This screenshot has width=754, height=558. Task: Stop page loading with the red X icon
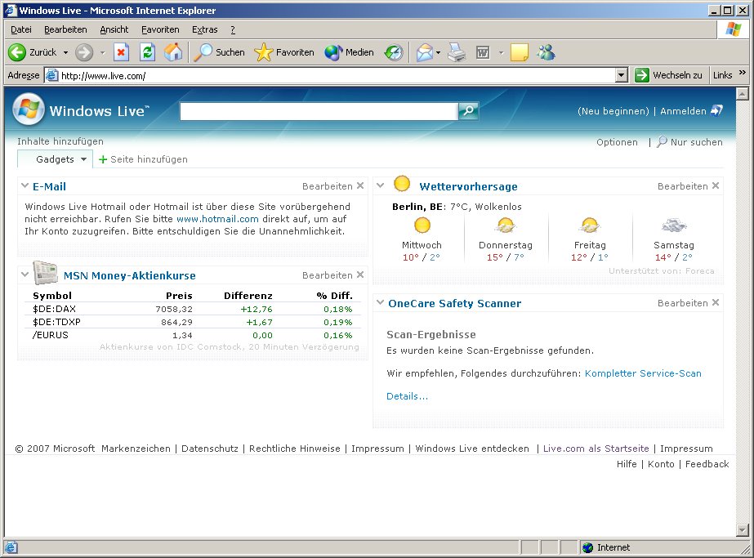(x=121, y=52)
